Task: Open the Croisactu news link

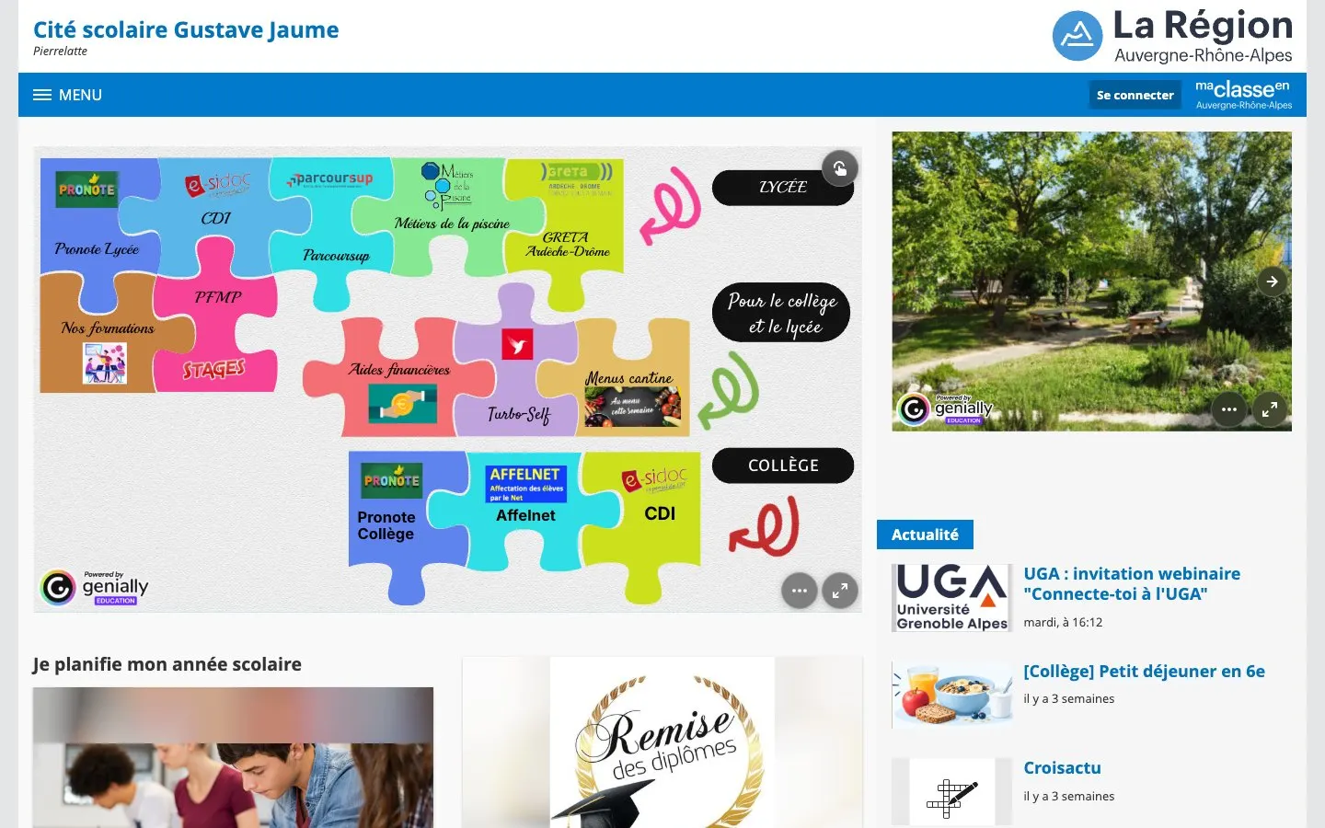Action: (x=1062, y=767)
